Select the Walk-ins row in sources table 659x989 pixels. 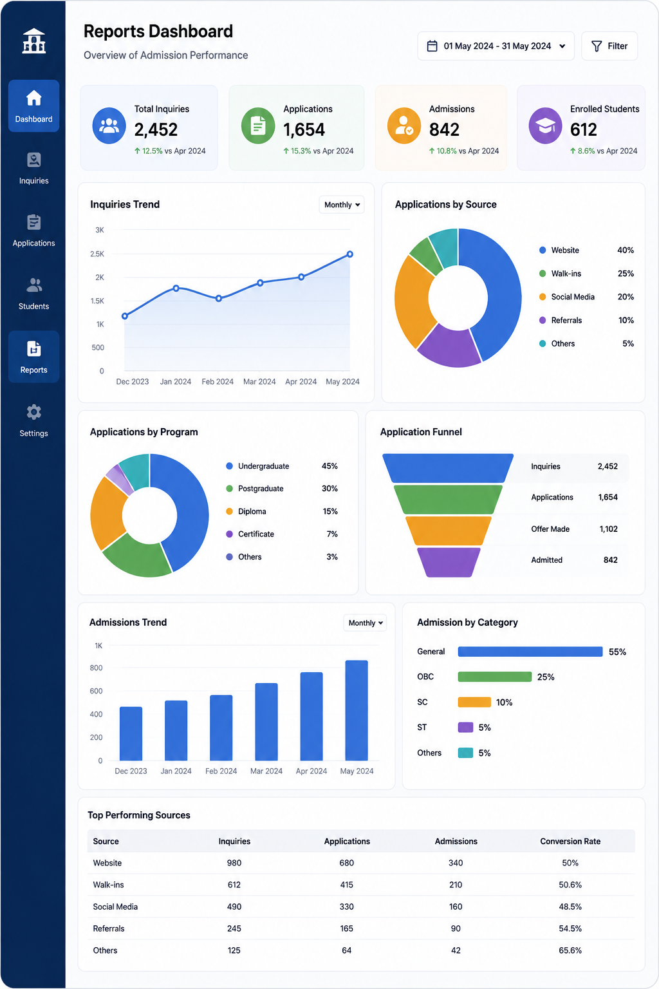pos(361,885)
